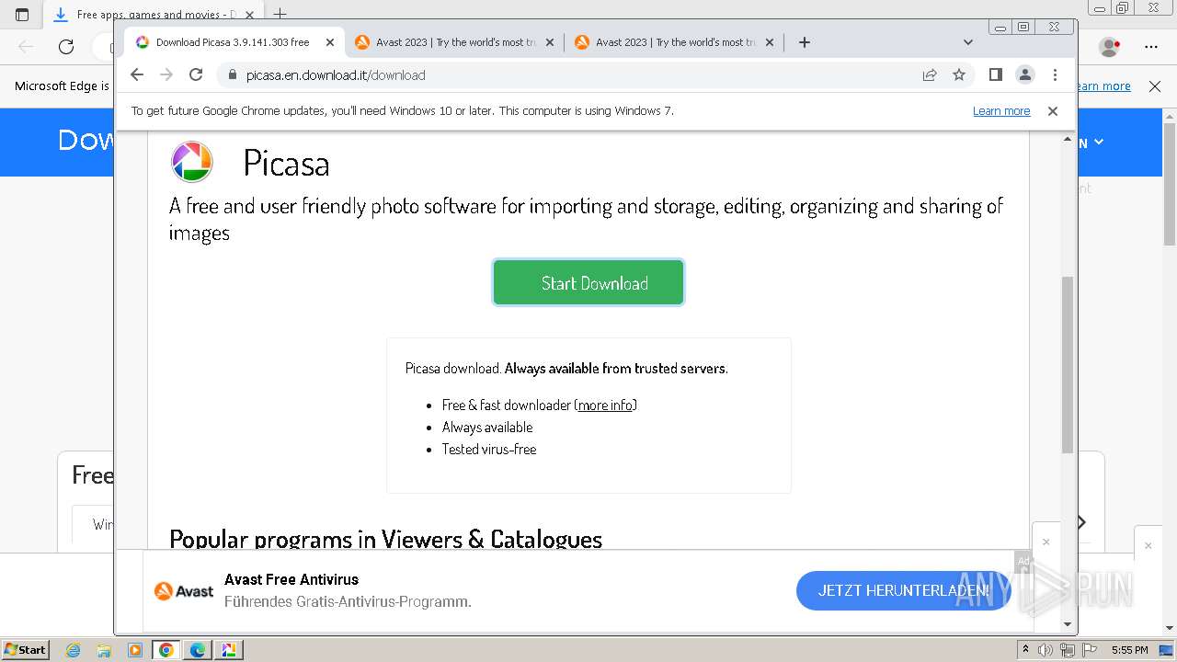Open the Chrome profile avatar
The image size is (1177, 662).
coord(1025,74)
